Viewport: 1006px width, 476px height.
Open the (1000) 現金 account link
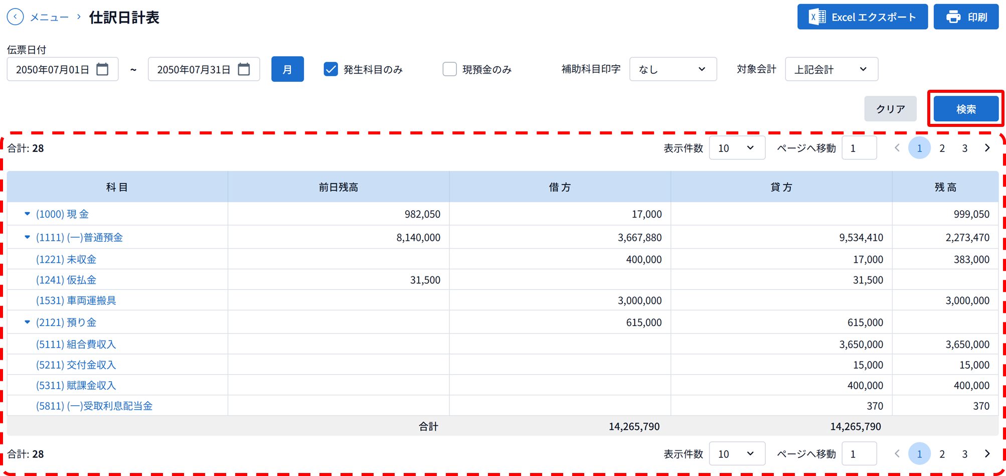(62, 214)
